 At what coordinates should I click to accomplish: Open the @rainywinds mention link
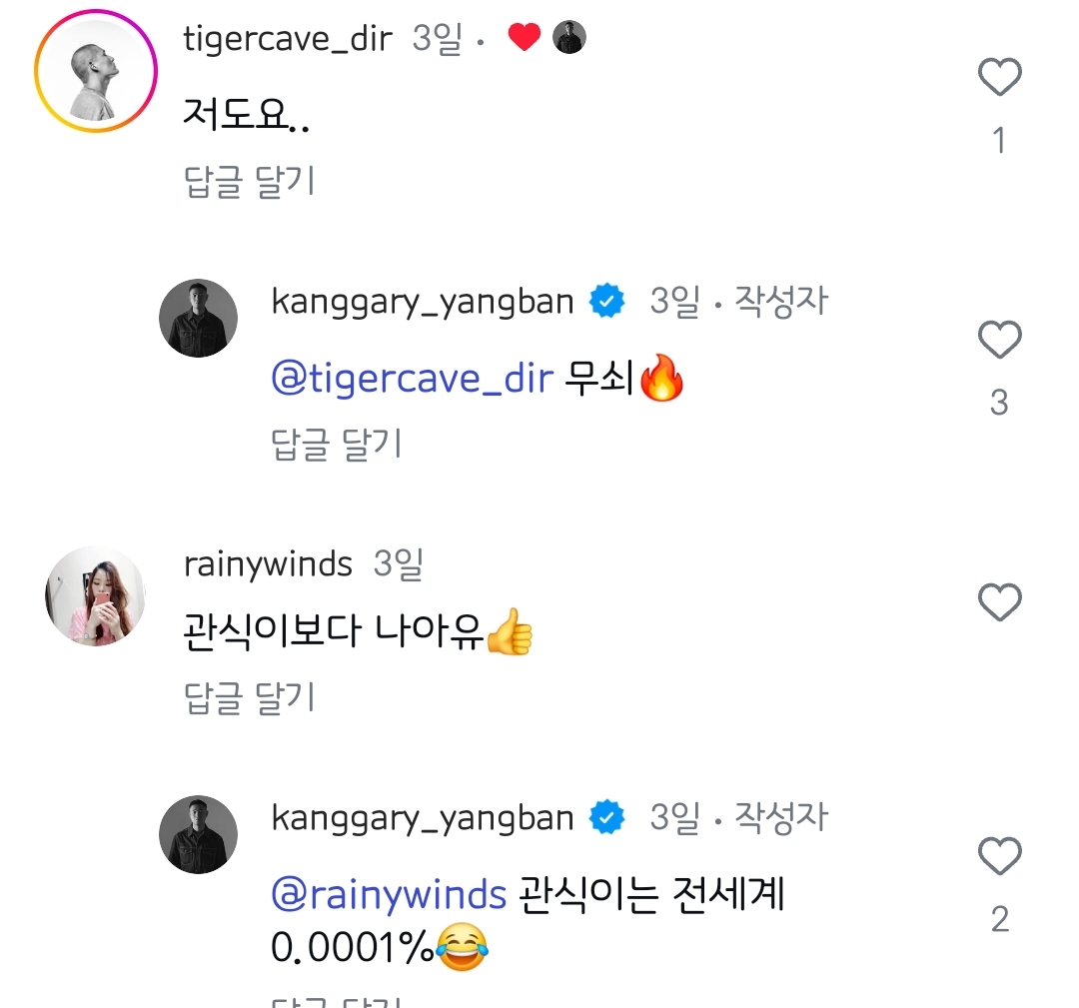pyautogui.click(x=389, y=894)
